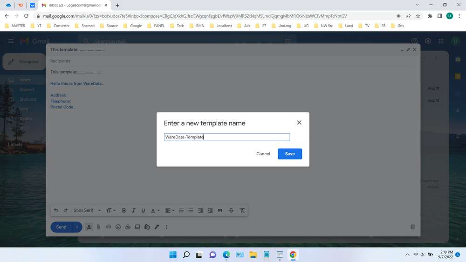This screenshot has width=466, height=262.
Task: Toggle strikethrough formatting
Action: click(x=231, y=210)
